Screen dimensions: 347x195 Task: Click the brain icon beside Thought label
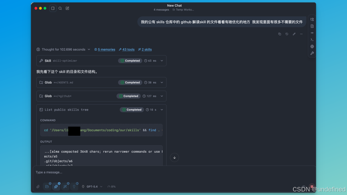(x=38, y=49)
